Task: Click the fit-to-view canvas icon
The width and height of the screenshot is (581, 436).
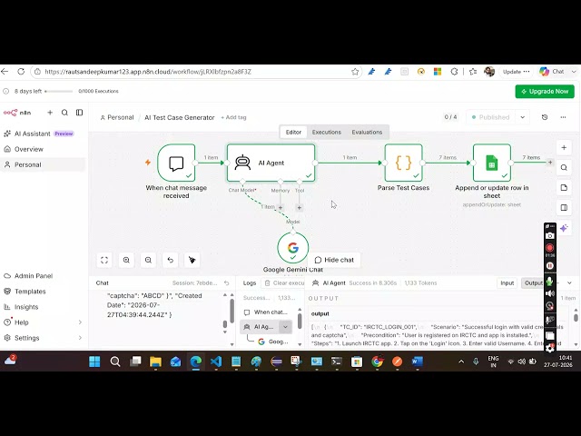Action: click(x=104, y=260)
